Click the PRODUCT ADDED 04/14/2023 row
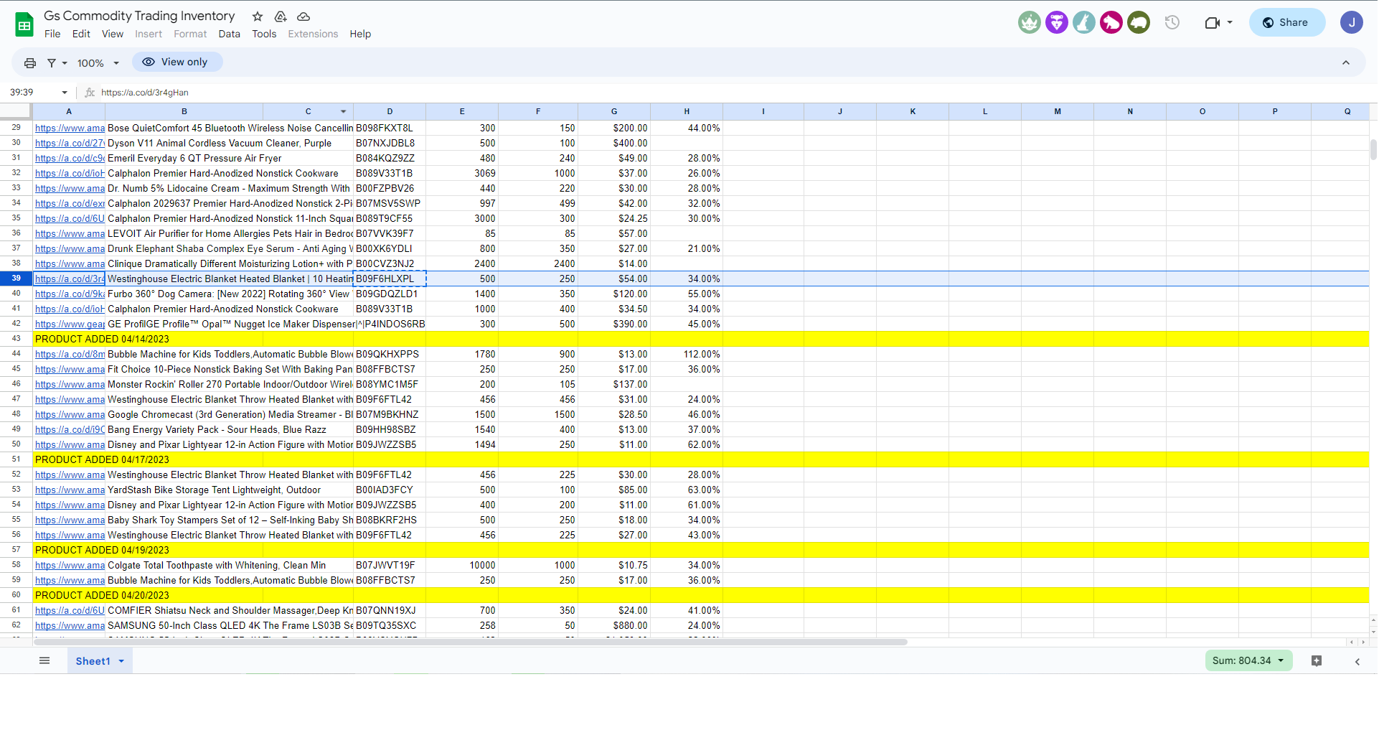 [x=701, y=339]
